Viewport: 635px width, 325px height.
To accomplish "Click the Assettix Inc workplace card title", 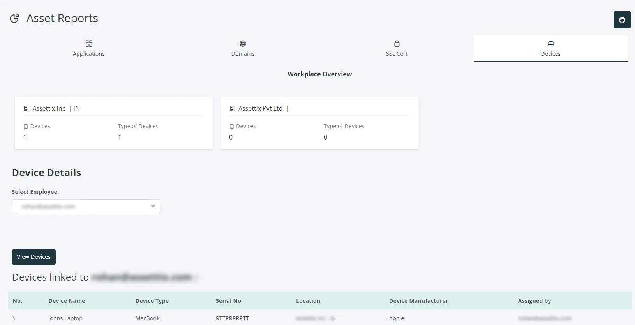I will [x=49, y=108].
